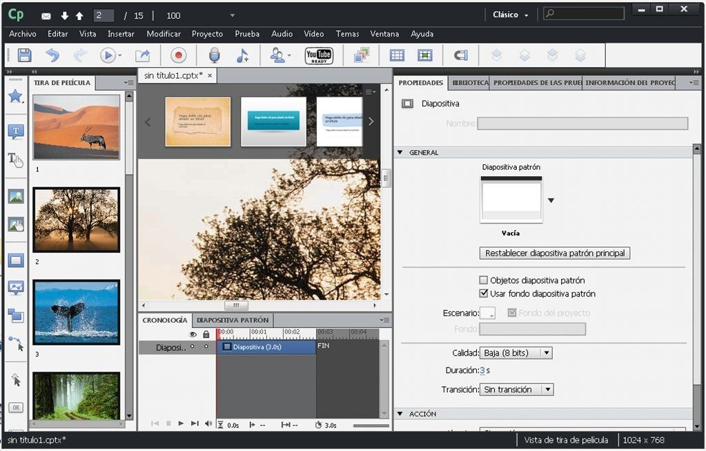706x451 pixels.
Task: Uncheck Usar fondo diapositiva patrón
Action: 484,294
